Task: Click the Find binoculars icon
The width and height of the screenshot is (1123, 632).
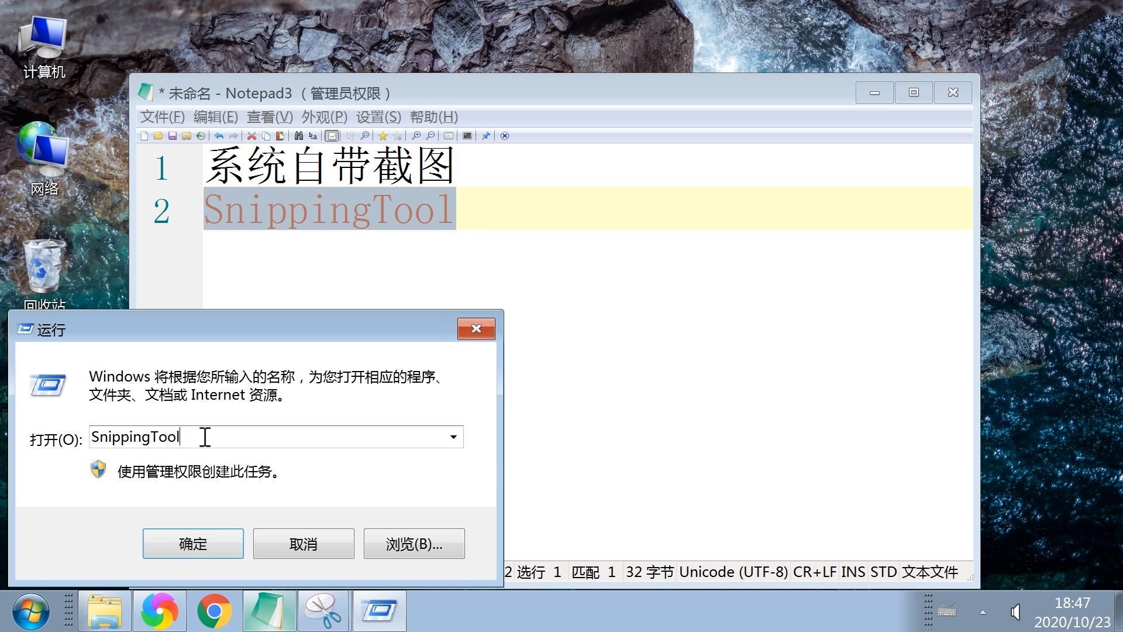Action: 299,136
